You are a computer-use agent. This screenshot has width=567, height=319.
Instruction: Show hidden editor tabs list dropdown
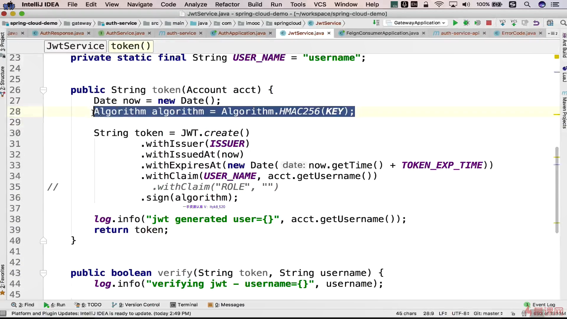pos(552,33)
